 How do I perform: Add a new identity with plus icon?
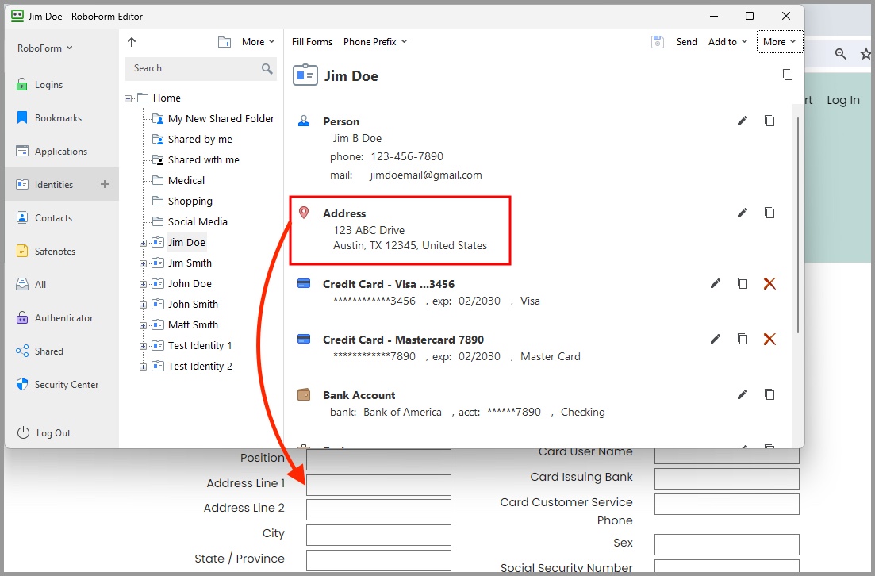coord(105,184)
